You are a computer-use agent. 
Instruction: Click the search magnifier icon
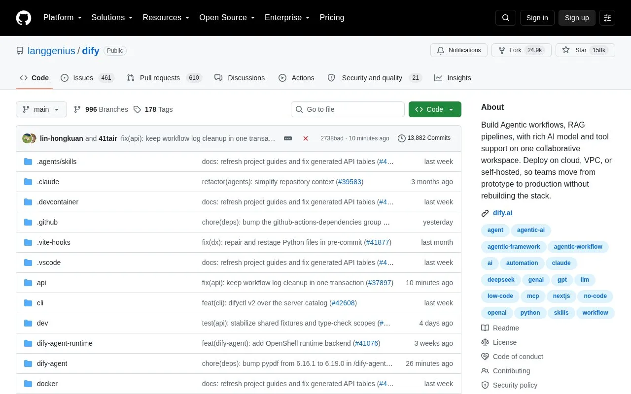coord(506,18)
